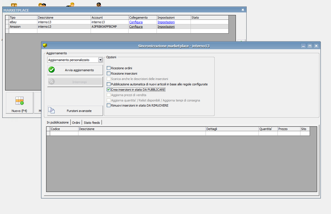Click account A3FRBKXKPFBCMP cell
This screenshot has width=331, height=214.
point(110,27)
